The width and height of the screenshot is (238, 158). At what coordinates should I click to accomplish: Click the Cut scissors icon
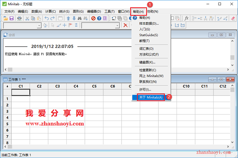(x=27, y=18)
